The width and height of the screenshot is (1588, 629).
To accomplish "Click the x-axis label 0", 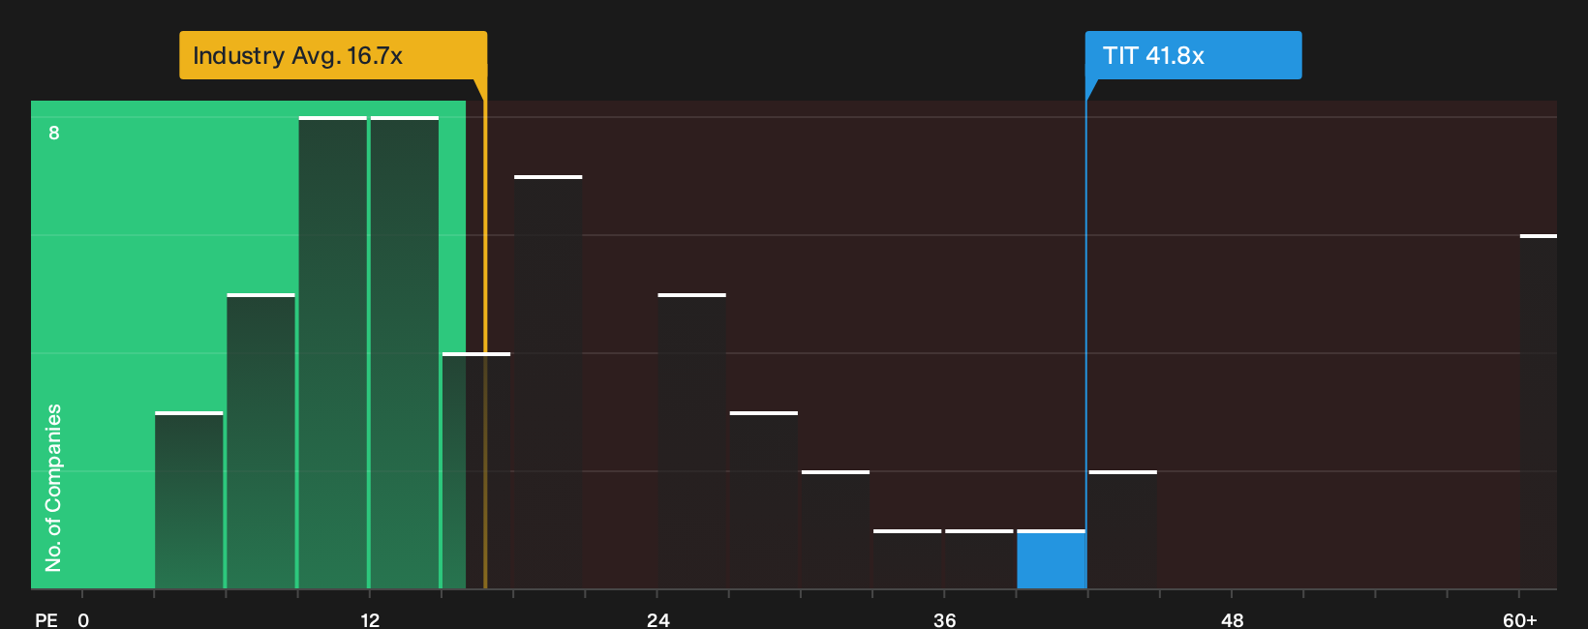I will coord(83,619).
